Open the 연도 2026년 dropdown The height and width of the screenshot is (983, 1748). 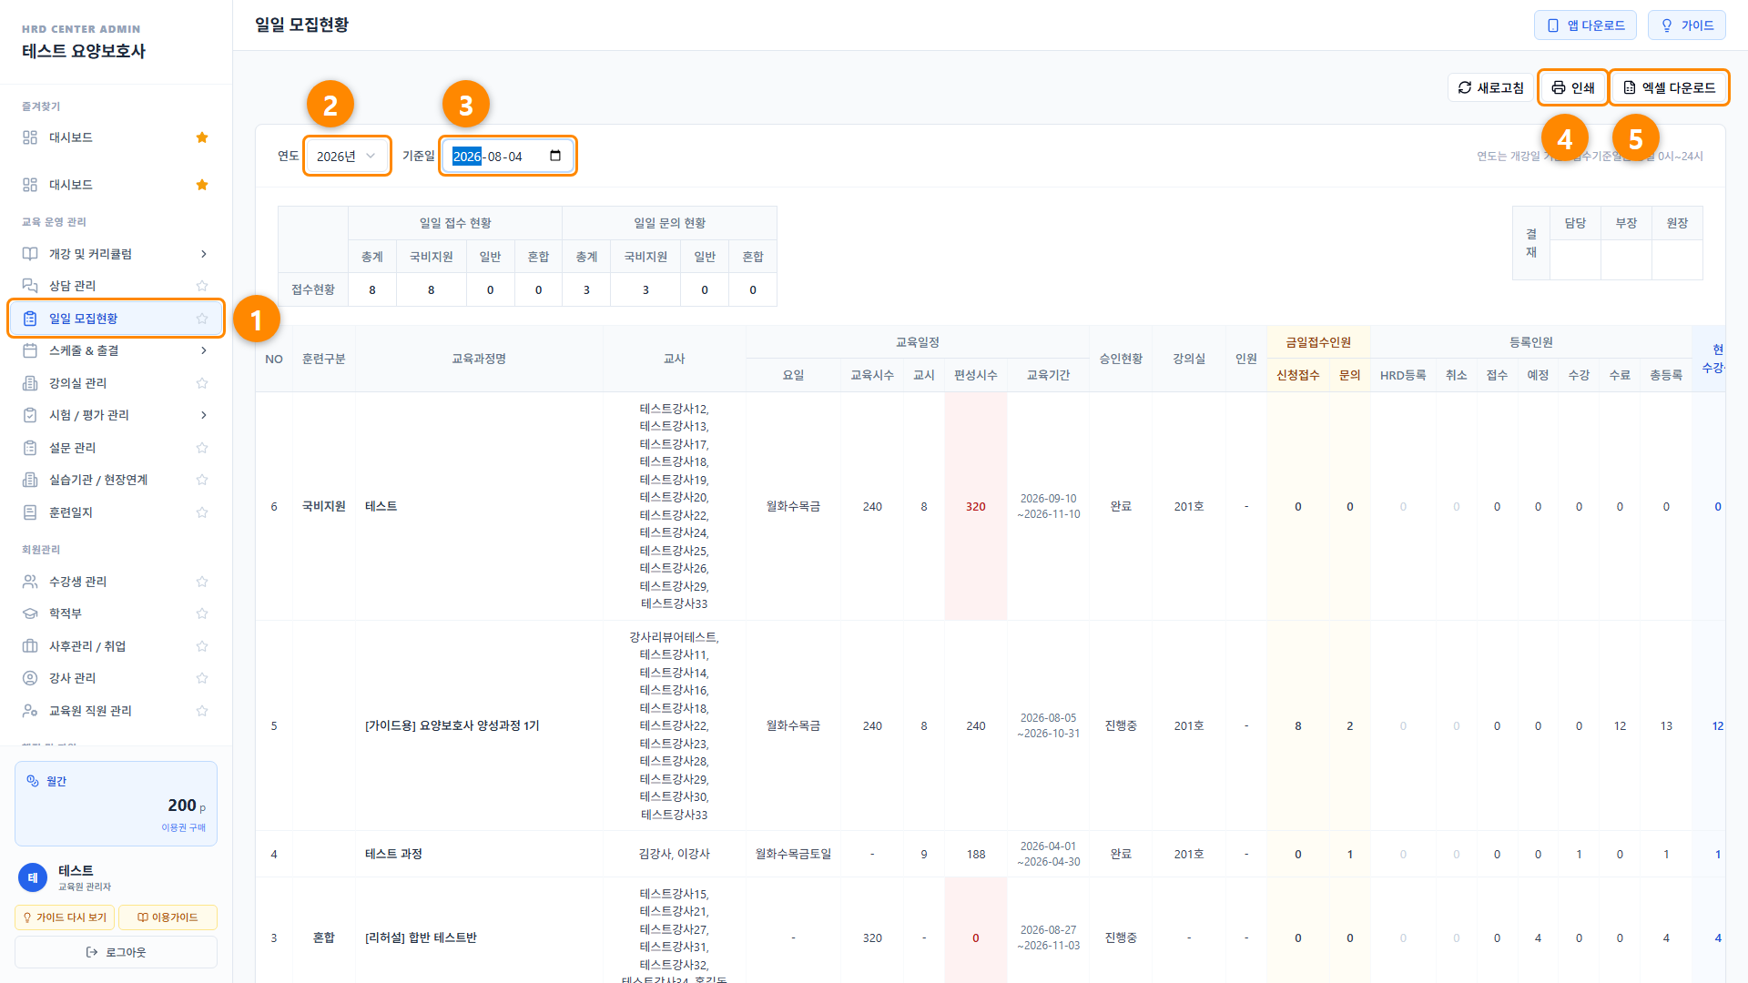(x=346, y=156)
